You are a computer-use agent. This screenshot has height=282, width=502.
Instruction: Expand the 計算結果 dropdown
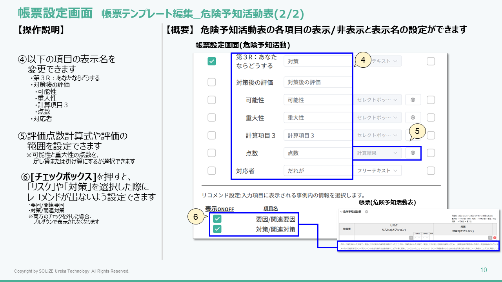[x=378, y=153]
